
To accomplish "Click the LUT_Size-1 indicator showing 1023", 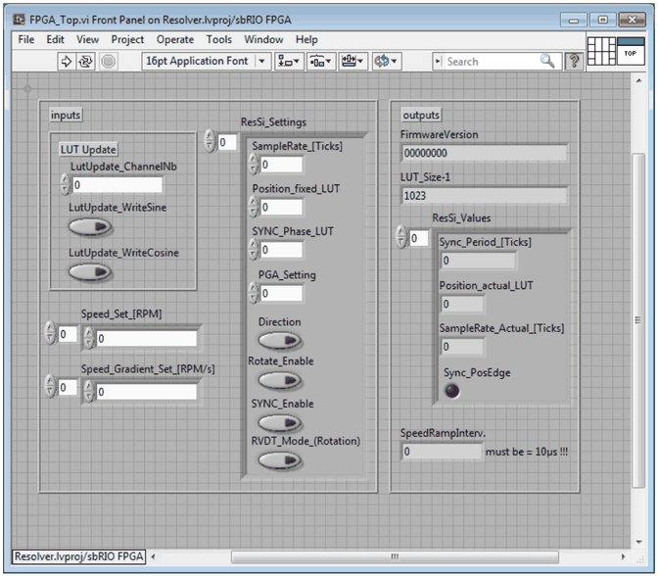I will tap(485, 196).
